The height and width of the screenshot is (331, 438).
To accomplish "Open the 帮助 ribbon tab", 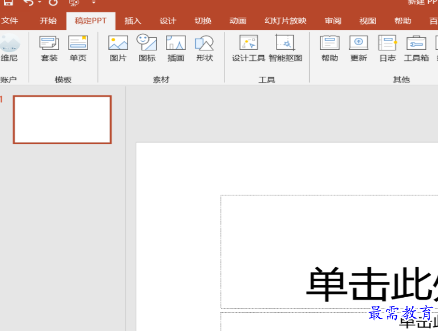I will tap(403, 21).
